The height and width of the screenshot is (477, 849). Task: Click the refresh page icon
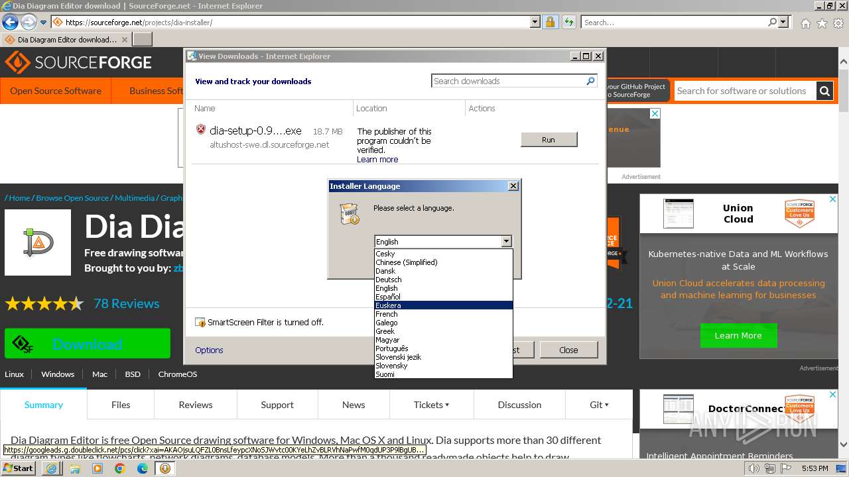(568, 22)
